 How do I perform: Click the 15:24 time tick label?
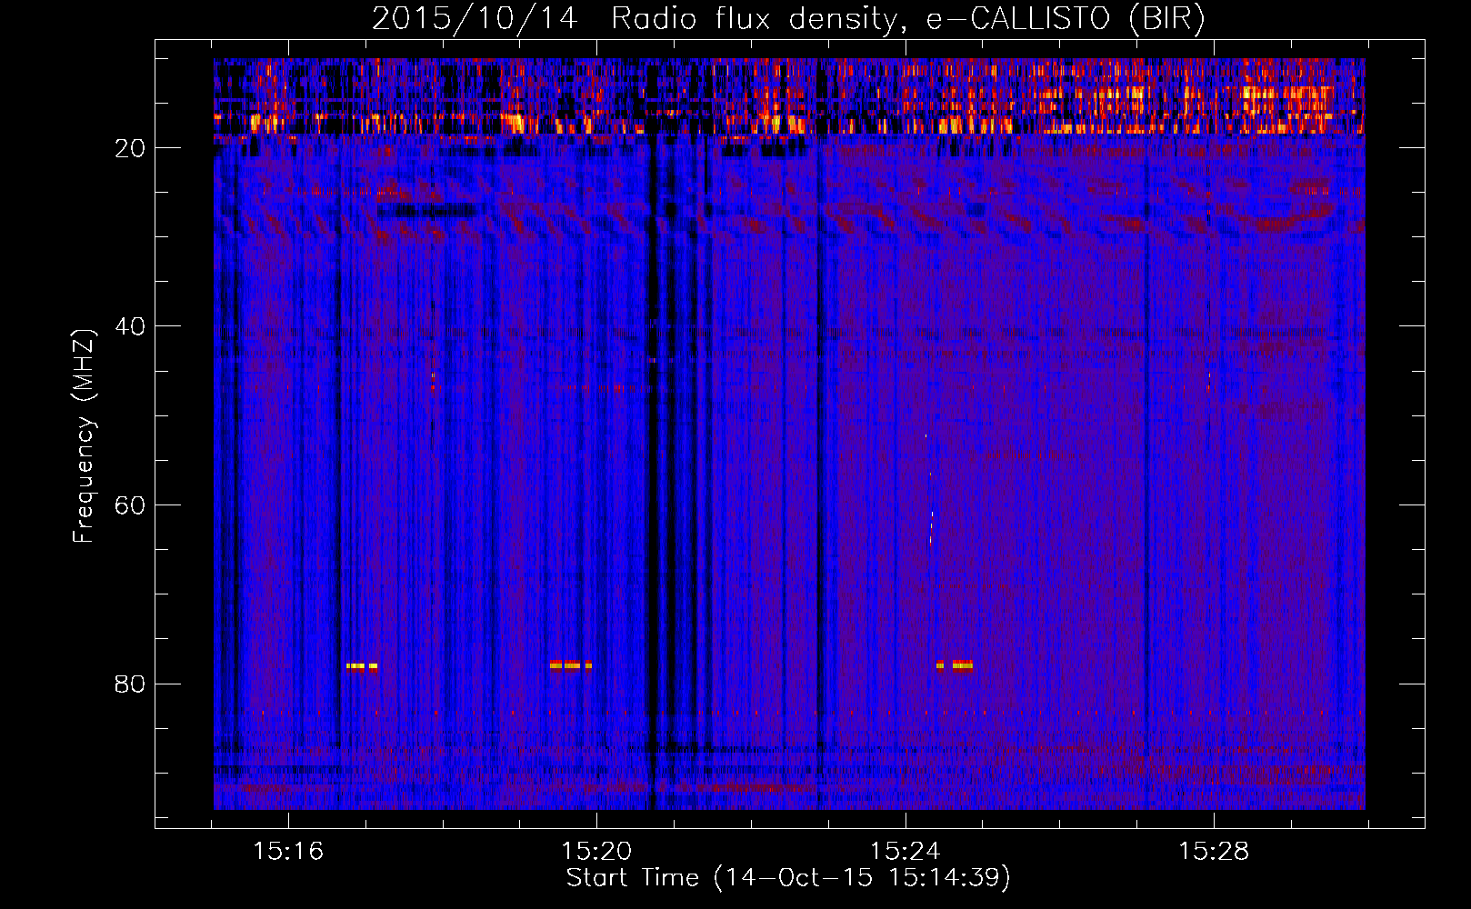[x=905, y=852]
